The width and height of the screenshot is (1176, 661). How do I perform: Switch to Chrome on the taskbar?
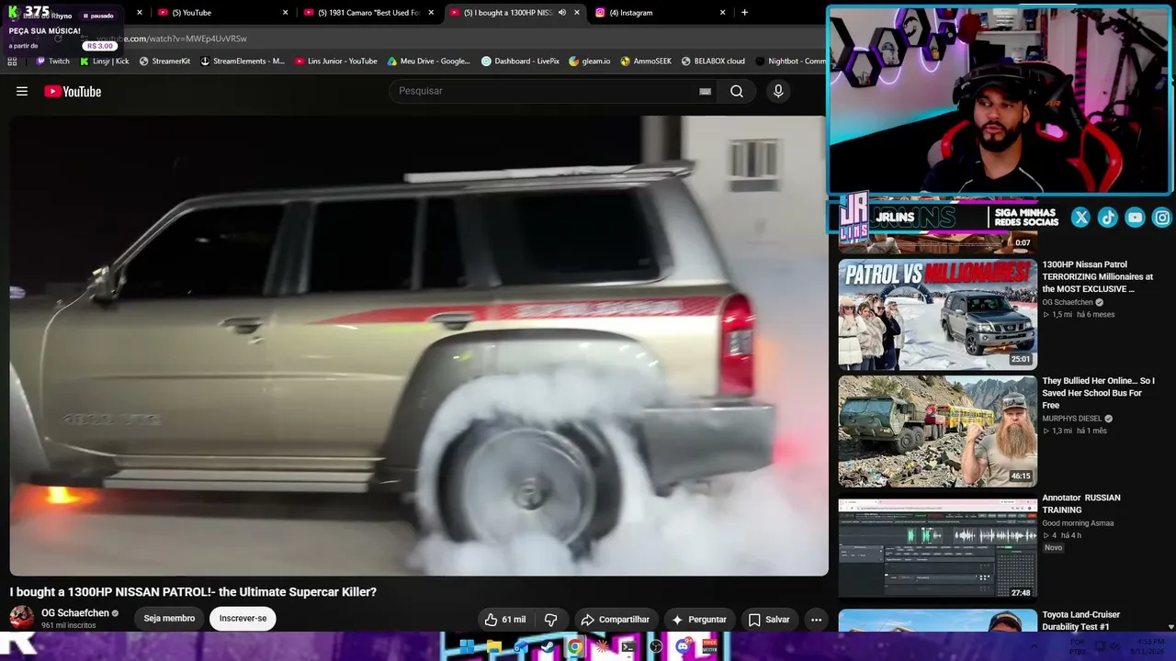point(575,646)
